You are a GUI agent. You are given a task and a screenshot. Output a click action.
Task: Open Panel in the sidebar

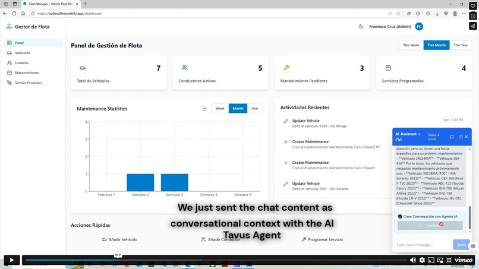(33, 43)
